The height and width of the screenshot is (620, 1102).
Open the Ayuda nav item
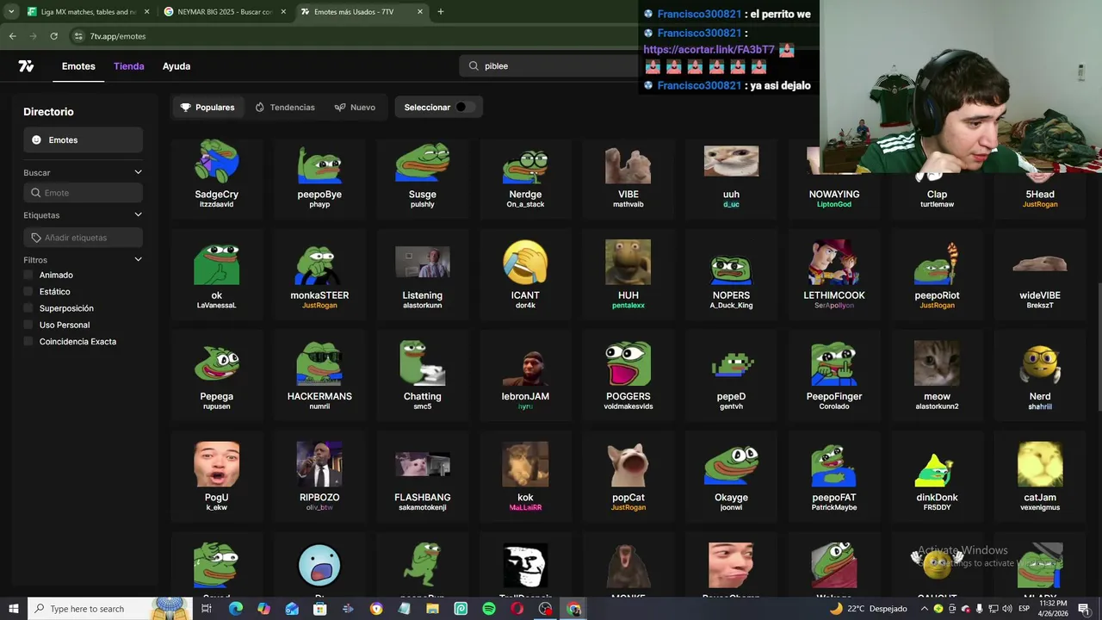point(176,66)
